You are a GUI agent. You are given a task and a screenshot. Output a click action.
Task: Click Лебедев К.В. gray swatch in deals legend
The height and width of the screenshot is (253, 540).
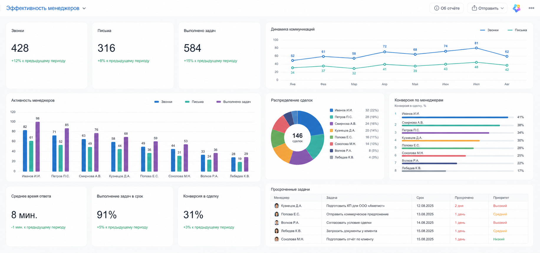(x=331, y=157)
